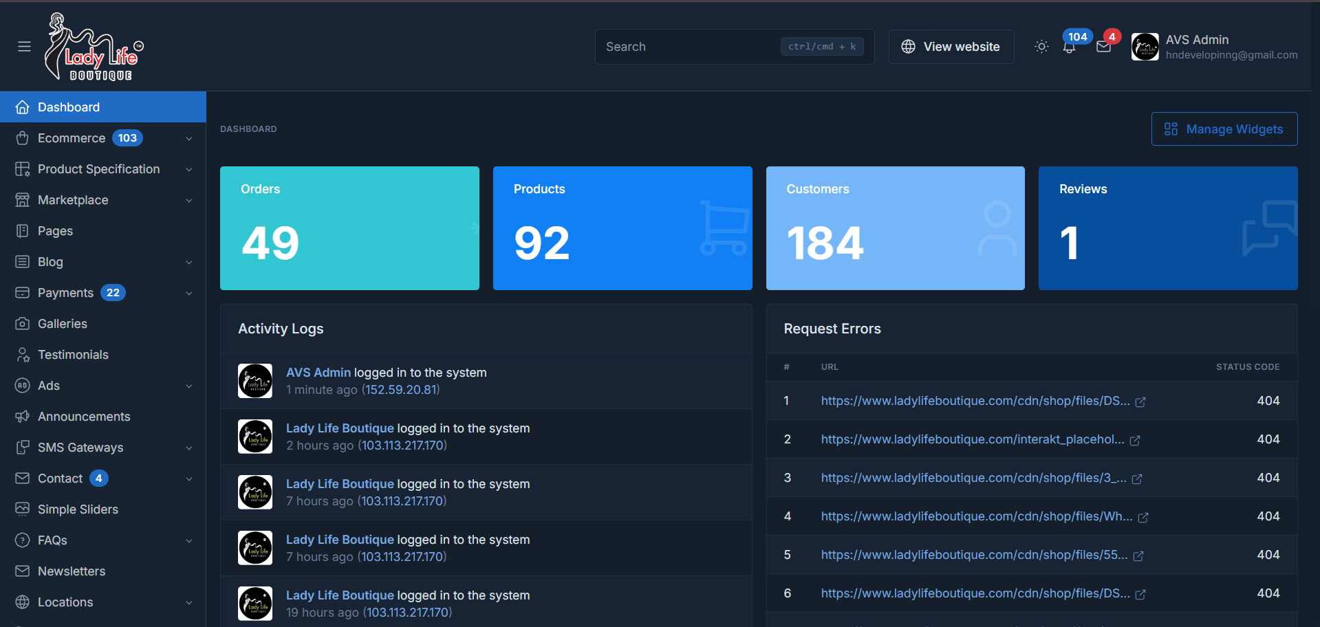Image resolution: width=1320 pixels, height=627 pixels.
Task: Click avatar of first activity log entry
Action: 255,381
